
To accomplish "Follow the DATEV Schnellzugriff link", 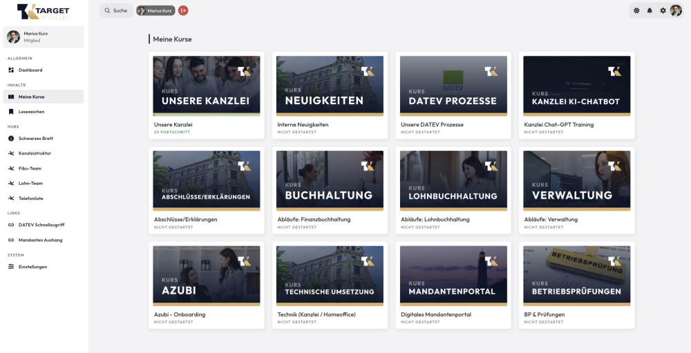I will [x=41, y=224].
